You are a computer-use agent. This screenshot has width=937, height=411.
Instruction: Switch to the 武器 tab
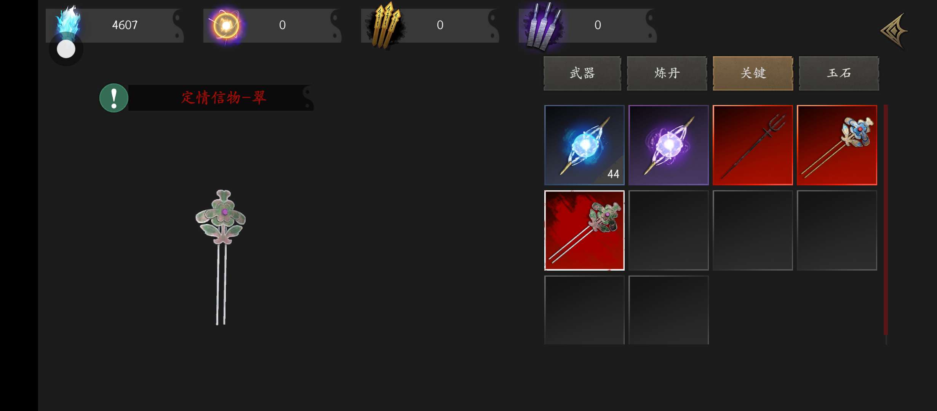coord(582,73)
